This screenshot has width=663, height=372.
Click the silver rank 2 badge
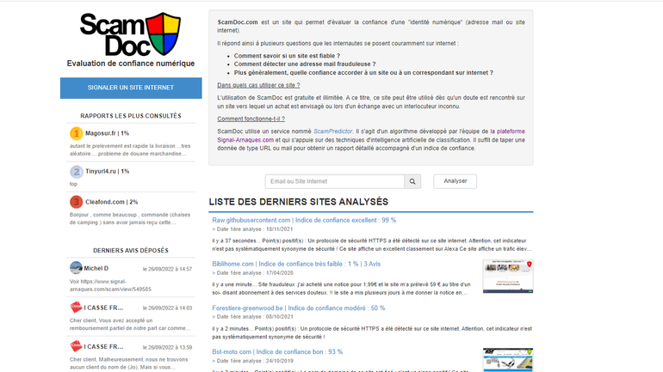pos(76,172)
